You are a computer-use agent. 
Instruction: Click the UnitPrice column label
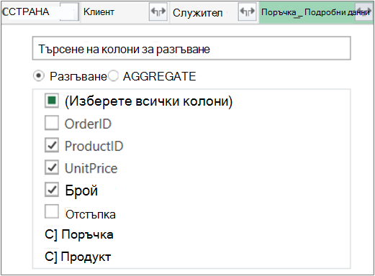[91, 168]
